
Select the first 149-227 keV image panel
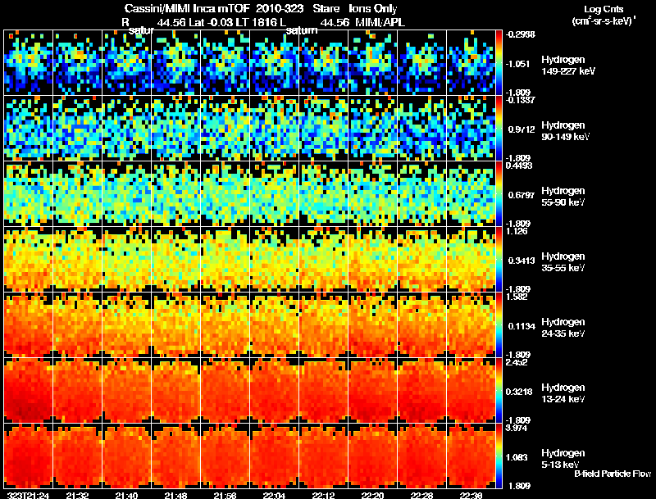pos(29,62)
